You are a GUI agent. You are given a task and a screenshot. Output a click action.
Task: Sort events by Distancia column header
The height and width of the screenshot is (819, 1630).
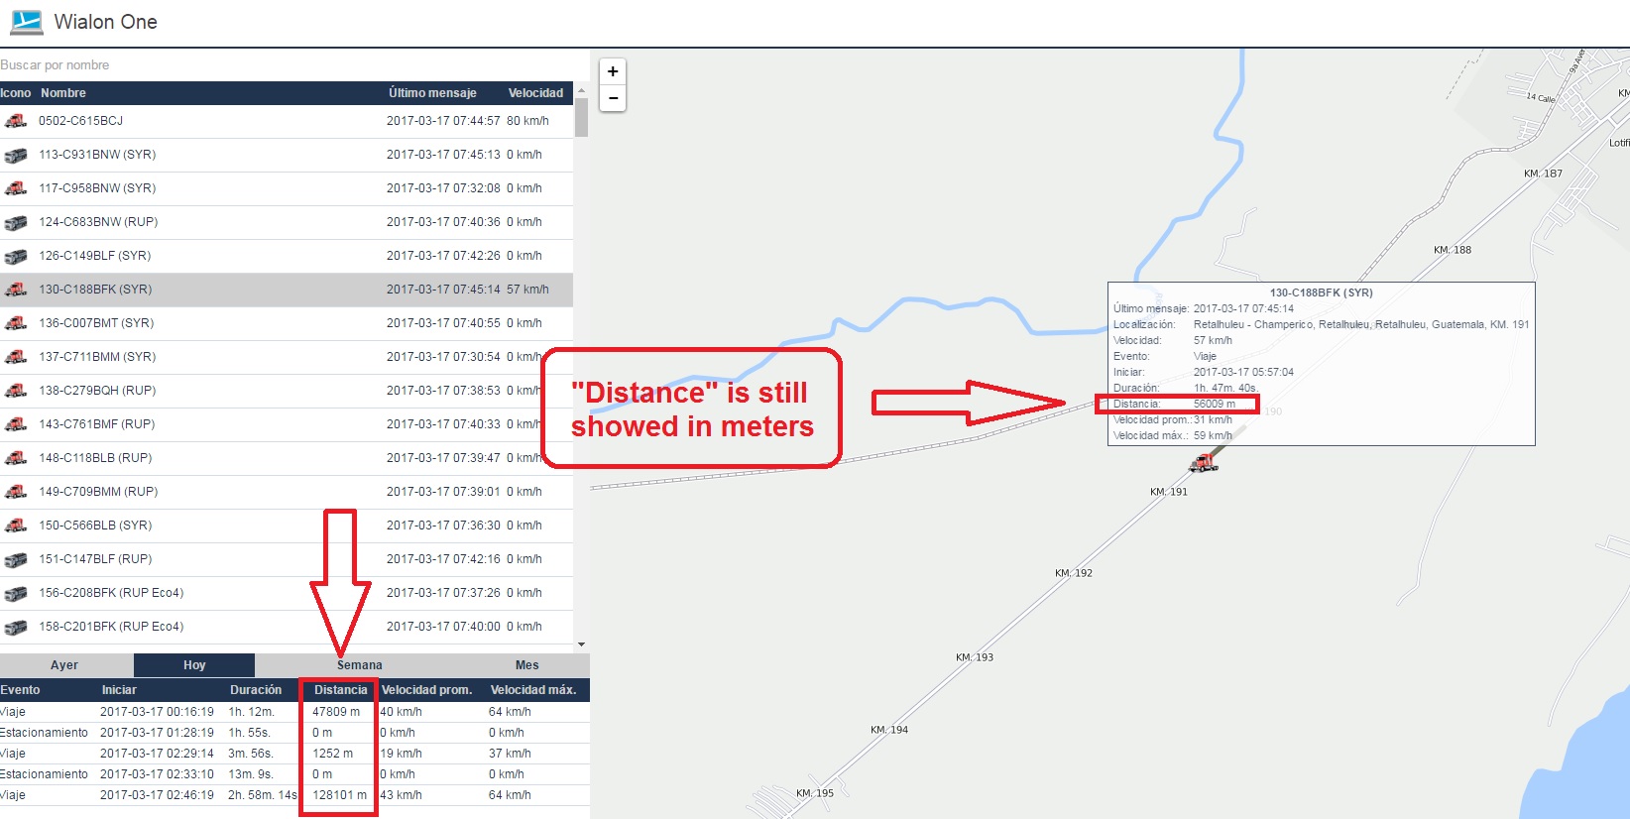click(340, 690)
